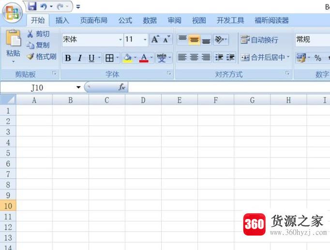Open the 字体 dialog launcher
330x250 pixels.
coord(169,73)
